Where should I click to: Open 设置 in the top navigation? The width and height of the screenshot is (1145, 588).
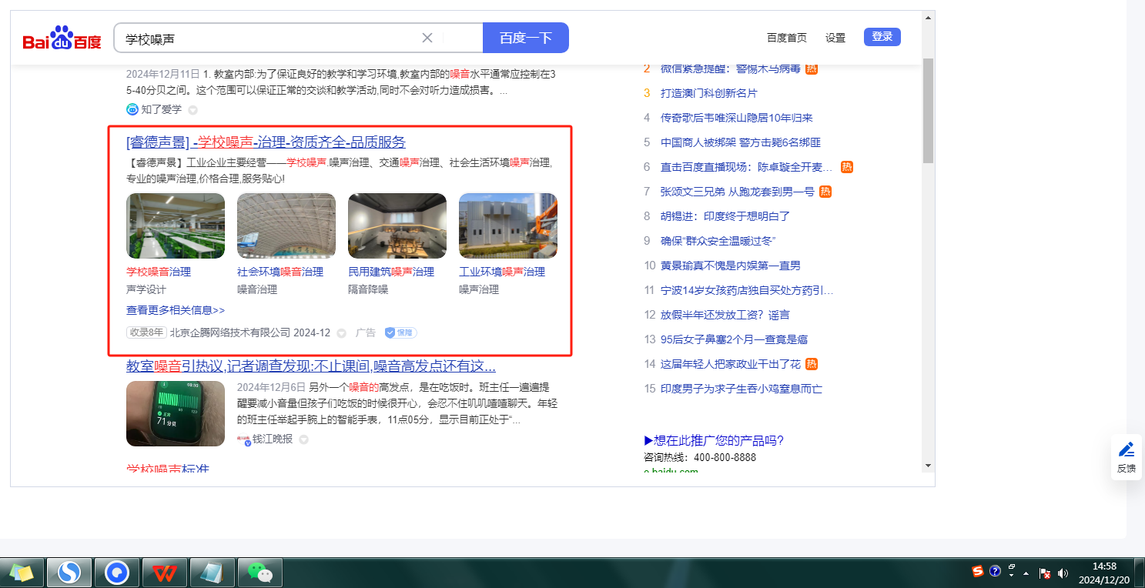(x=835, y=38)
